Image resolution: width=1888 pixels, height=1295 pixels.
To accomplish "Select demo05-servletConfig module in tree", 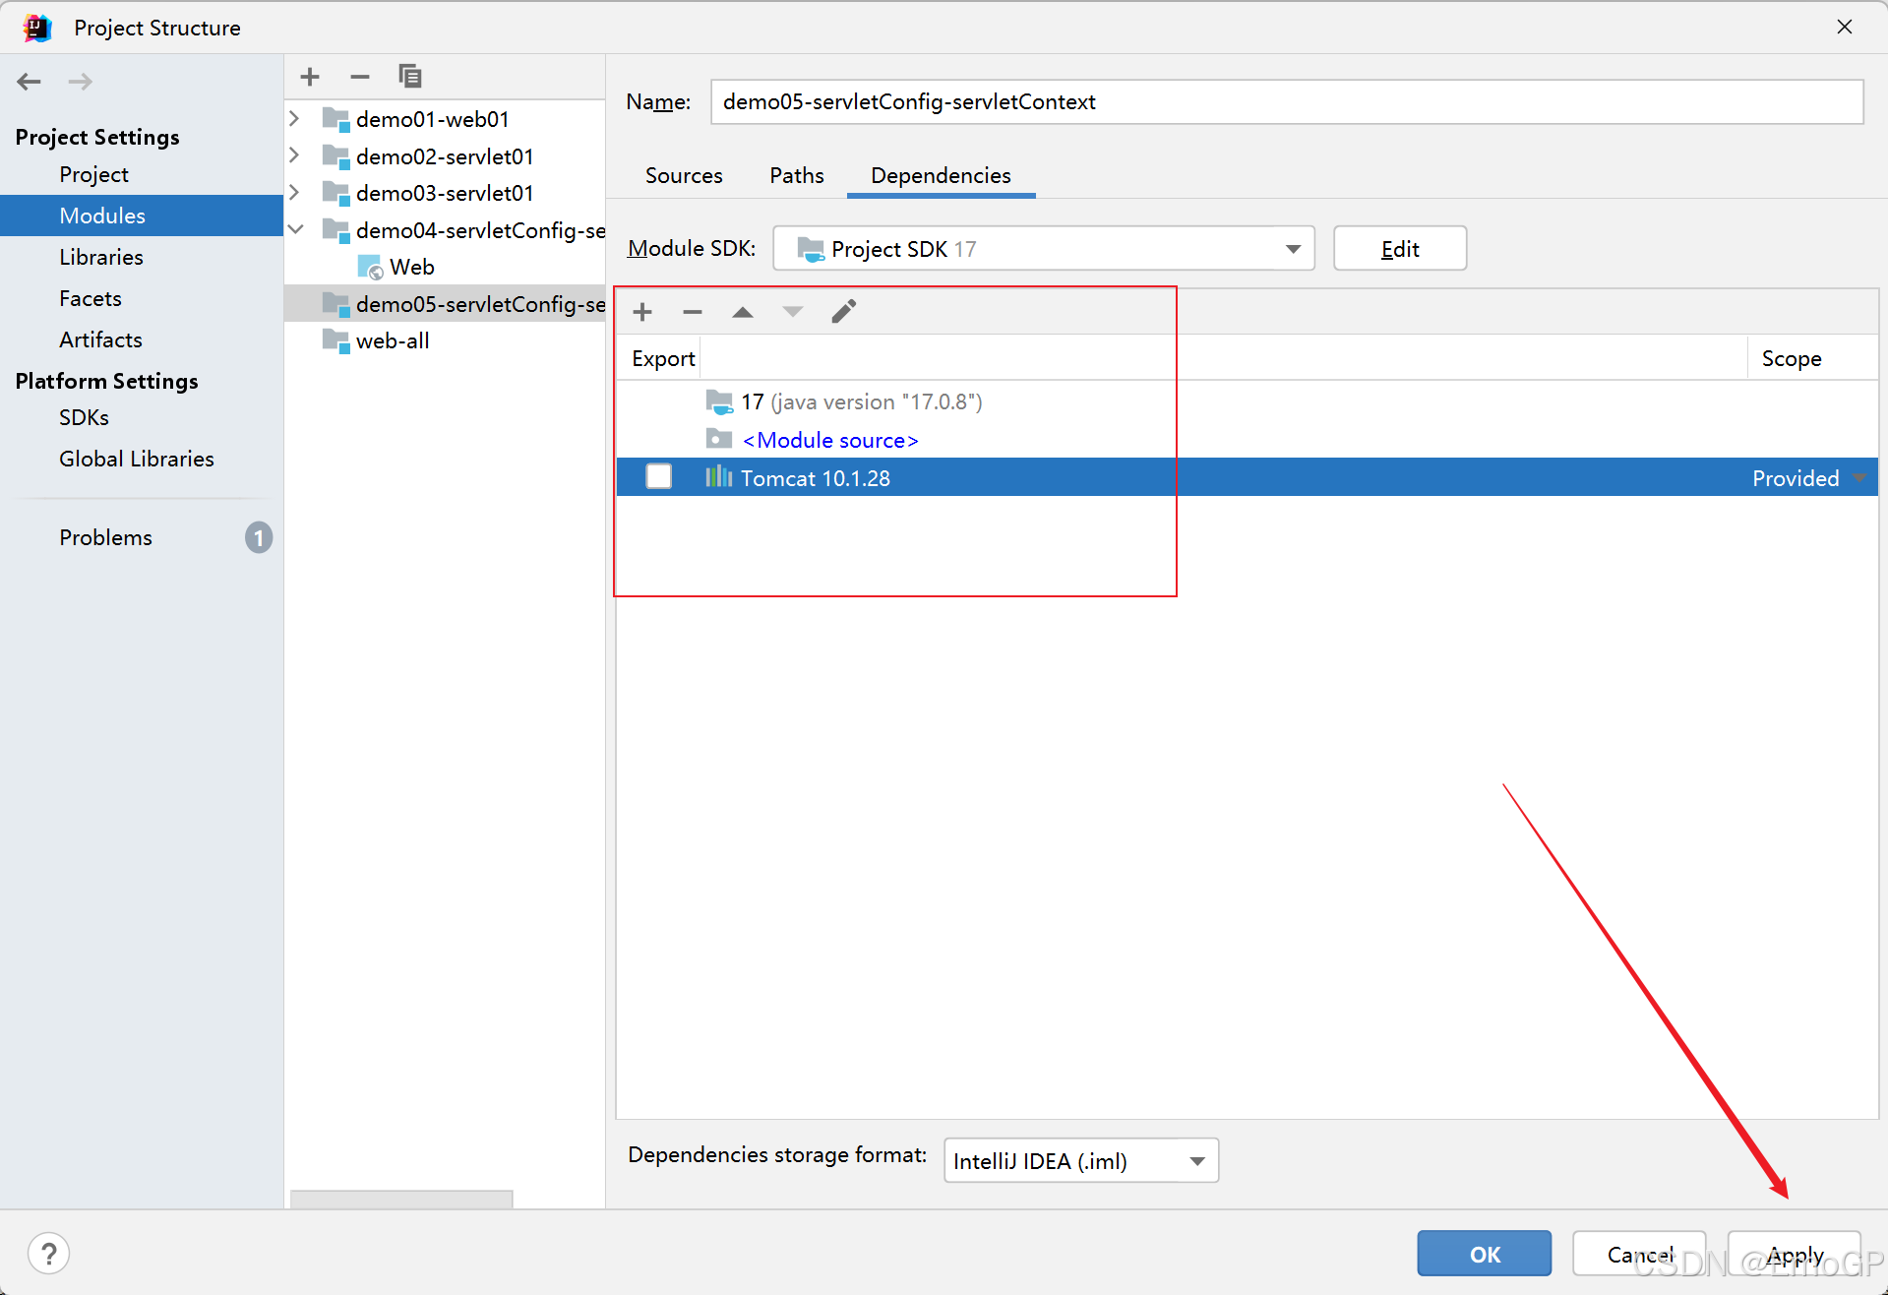I will click(x=445, y=304).
